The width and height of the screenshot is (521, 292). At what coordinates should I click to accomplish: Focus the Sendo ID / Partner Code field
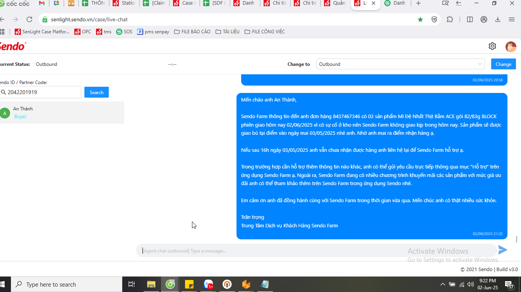coord(40,92)
